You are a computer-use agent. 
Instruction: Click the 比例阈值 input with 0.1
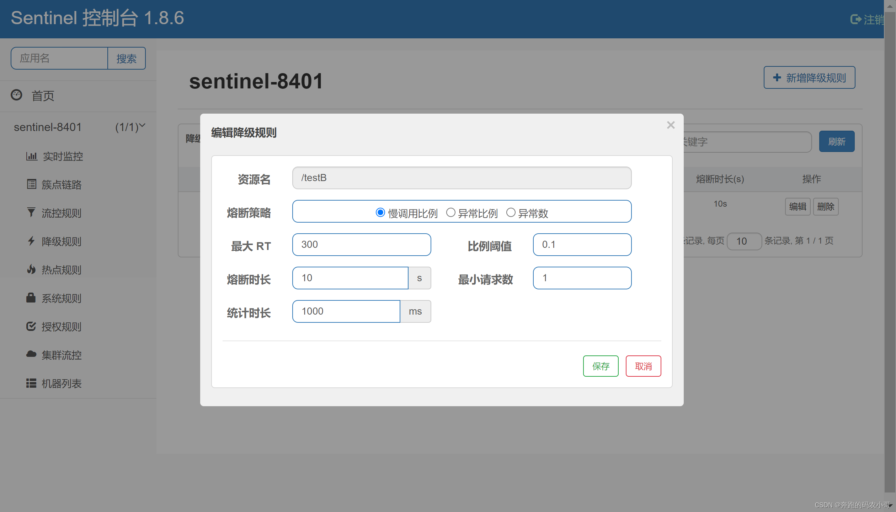click(582, 245)
